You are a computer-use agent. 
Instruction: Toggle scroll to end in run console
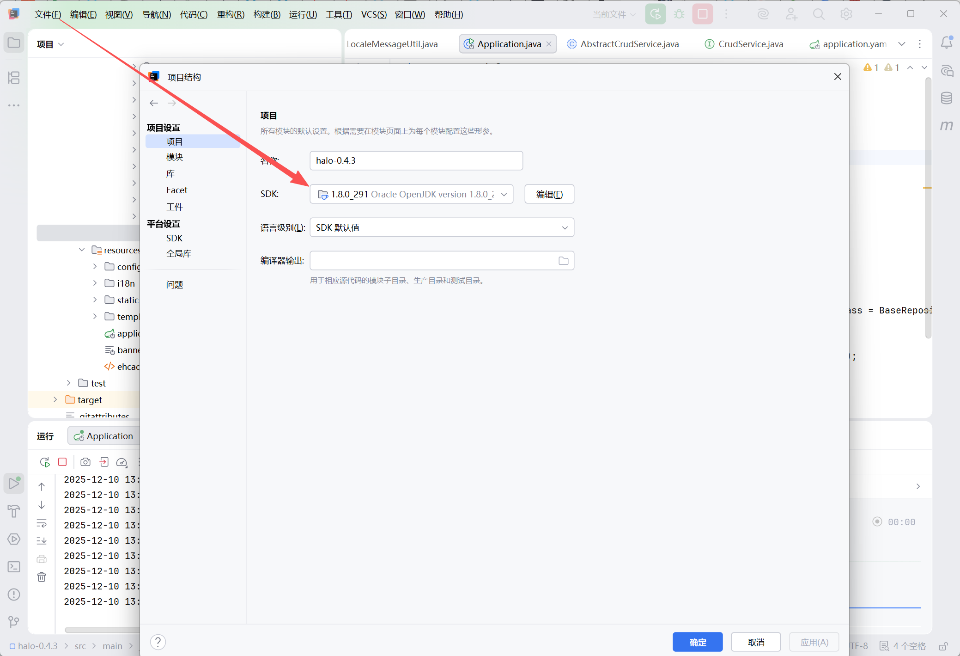click(x=42, y=540)
